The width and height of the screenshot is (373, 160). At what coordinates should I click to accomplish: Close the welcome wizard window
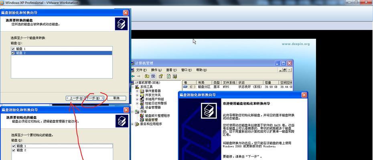pyautogui.click(x=304, y=95)
